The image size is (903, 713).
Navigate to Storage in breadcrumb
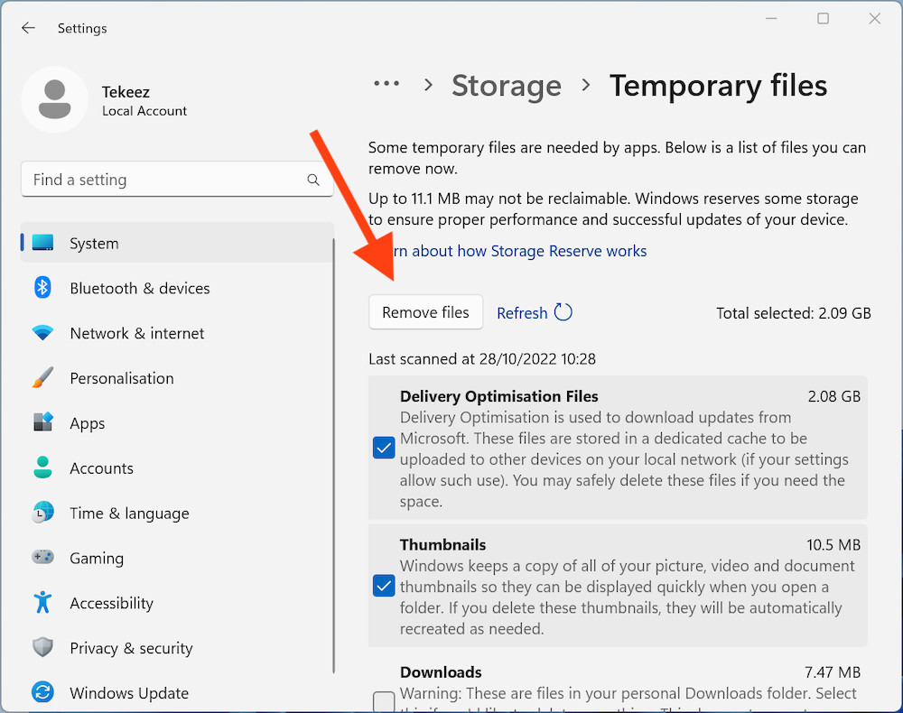click(x=507, y=86)
